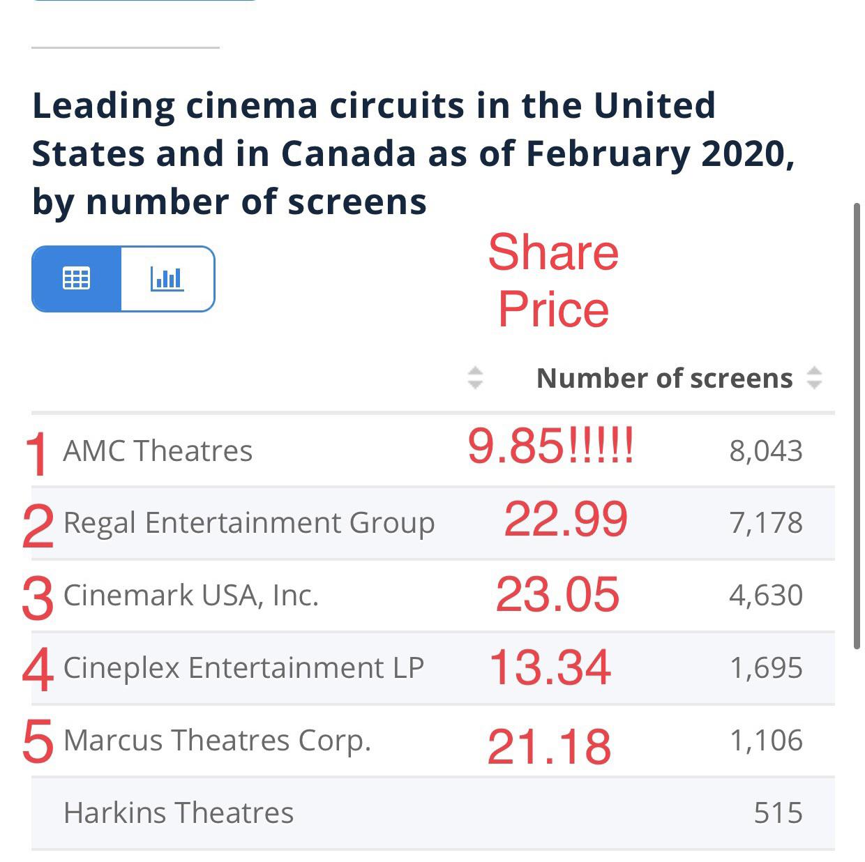The width and height of the screenshot is (865, 862).
Task: Select the Marcus Theatres Corp. row
Action: (x=217, y=741)
